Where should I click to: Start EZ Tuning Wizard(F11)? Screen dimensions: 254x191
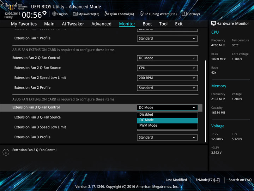[158, 14]
